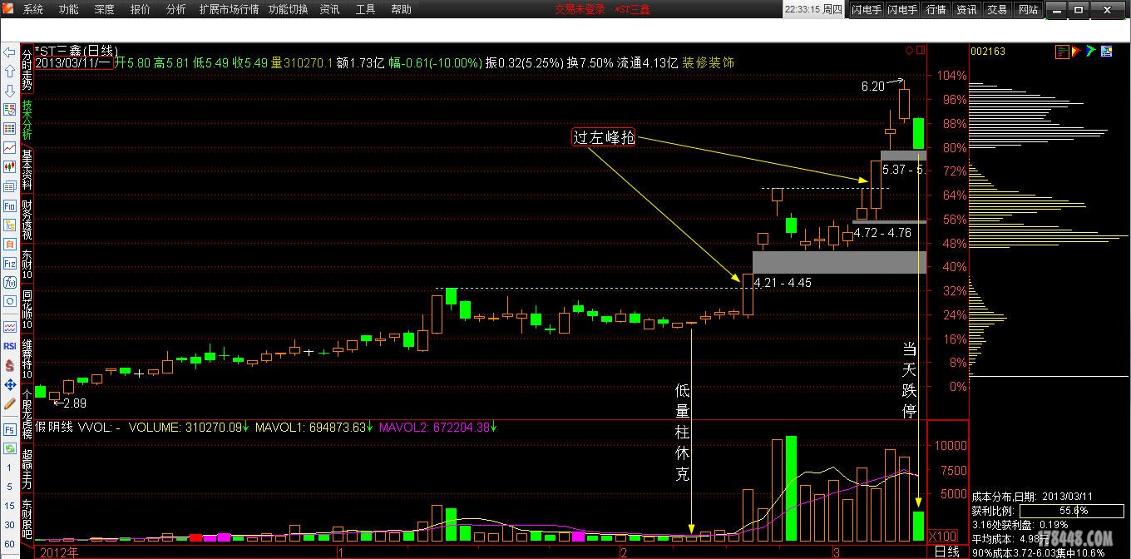Click the blue-green arrow icon in cost panel
The image size is (1131, 559).
tap(1091, 52)
